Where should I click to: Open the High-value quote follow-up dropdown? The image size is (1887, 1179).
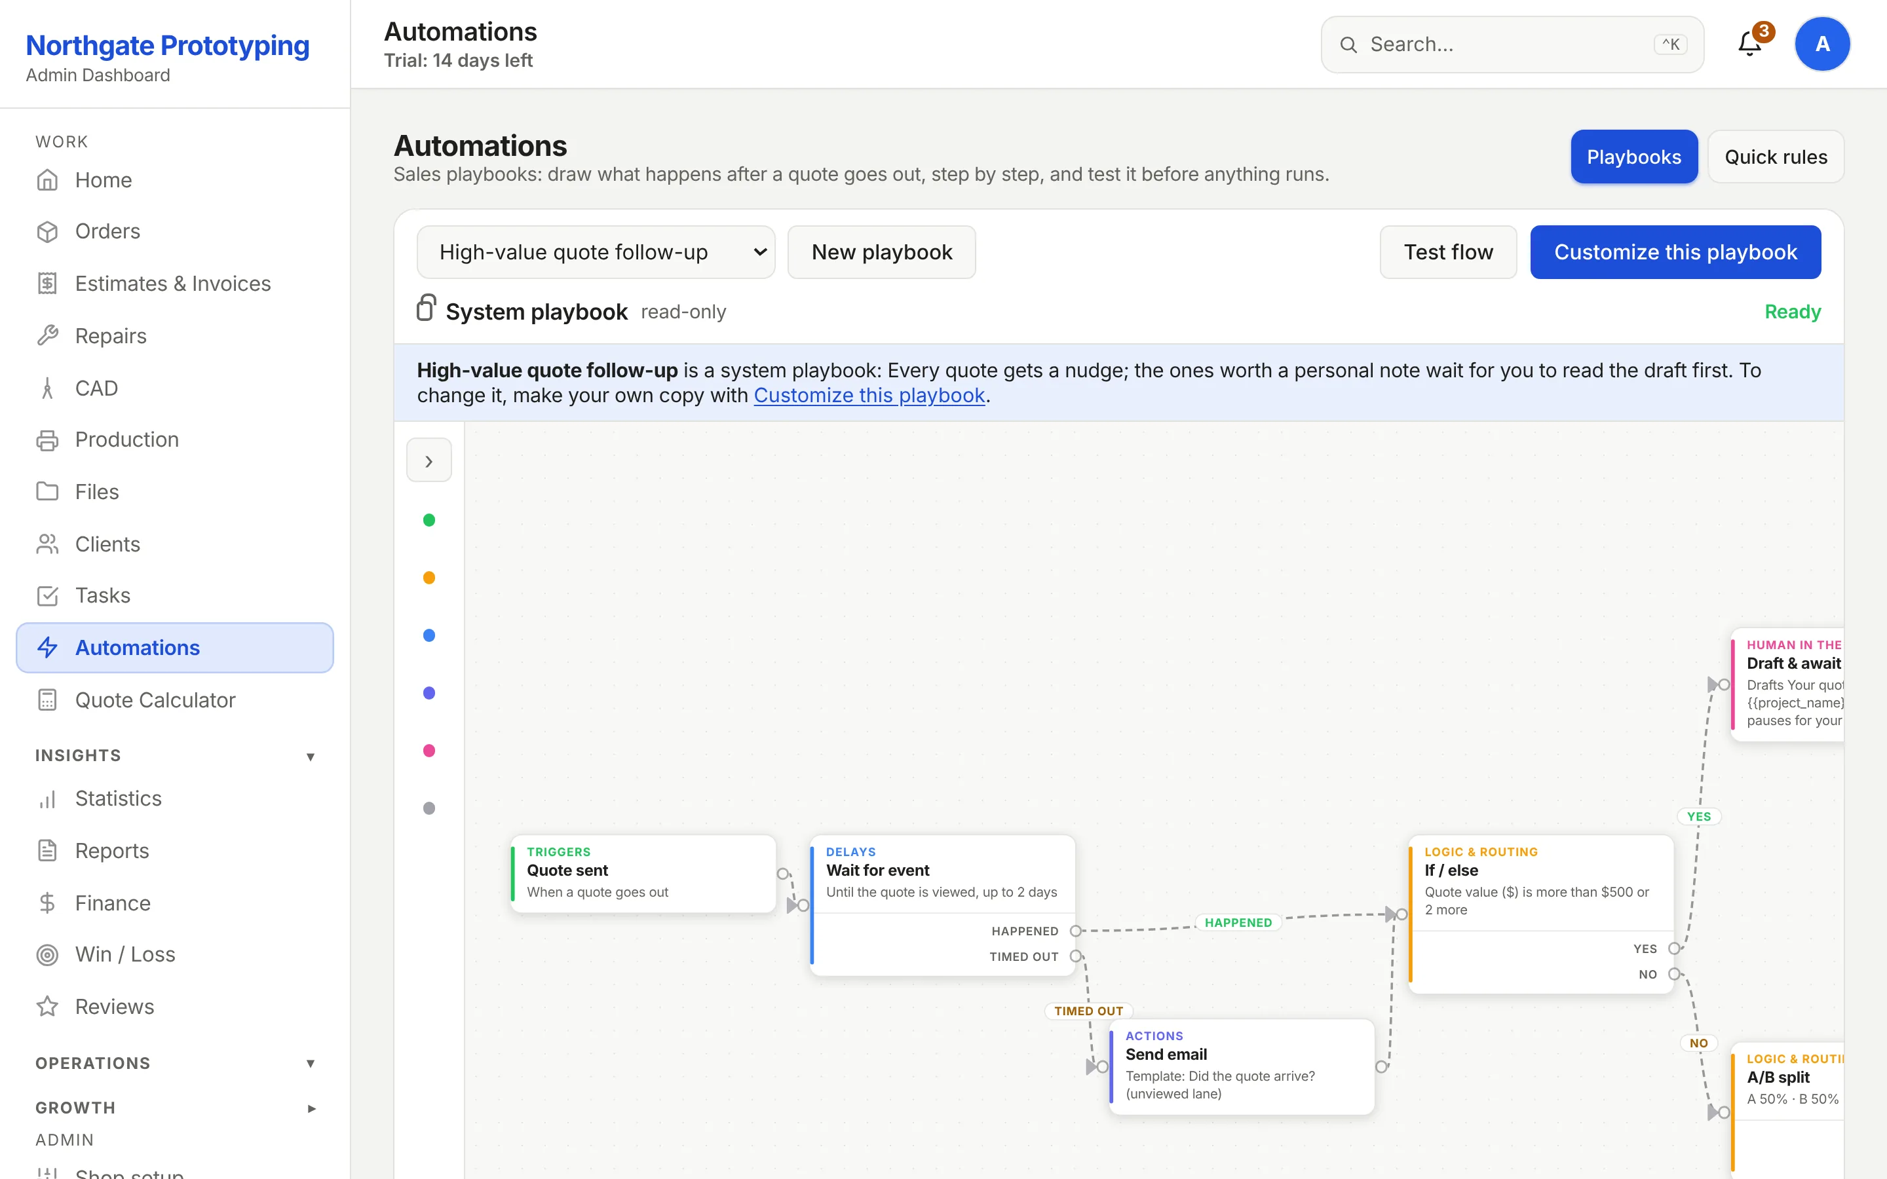point(596,252)
